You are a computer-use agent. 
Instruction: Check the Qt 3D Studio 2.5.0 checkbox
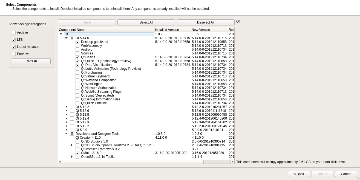click(77, 141)
